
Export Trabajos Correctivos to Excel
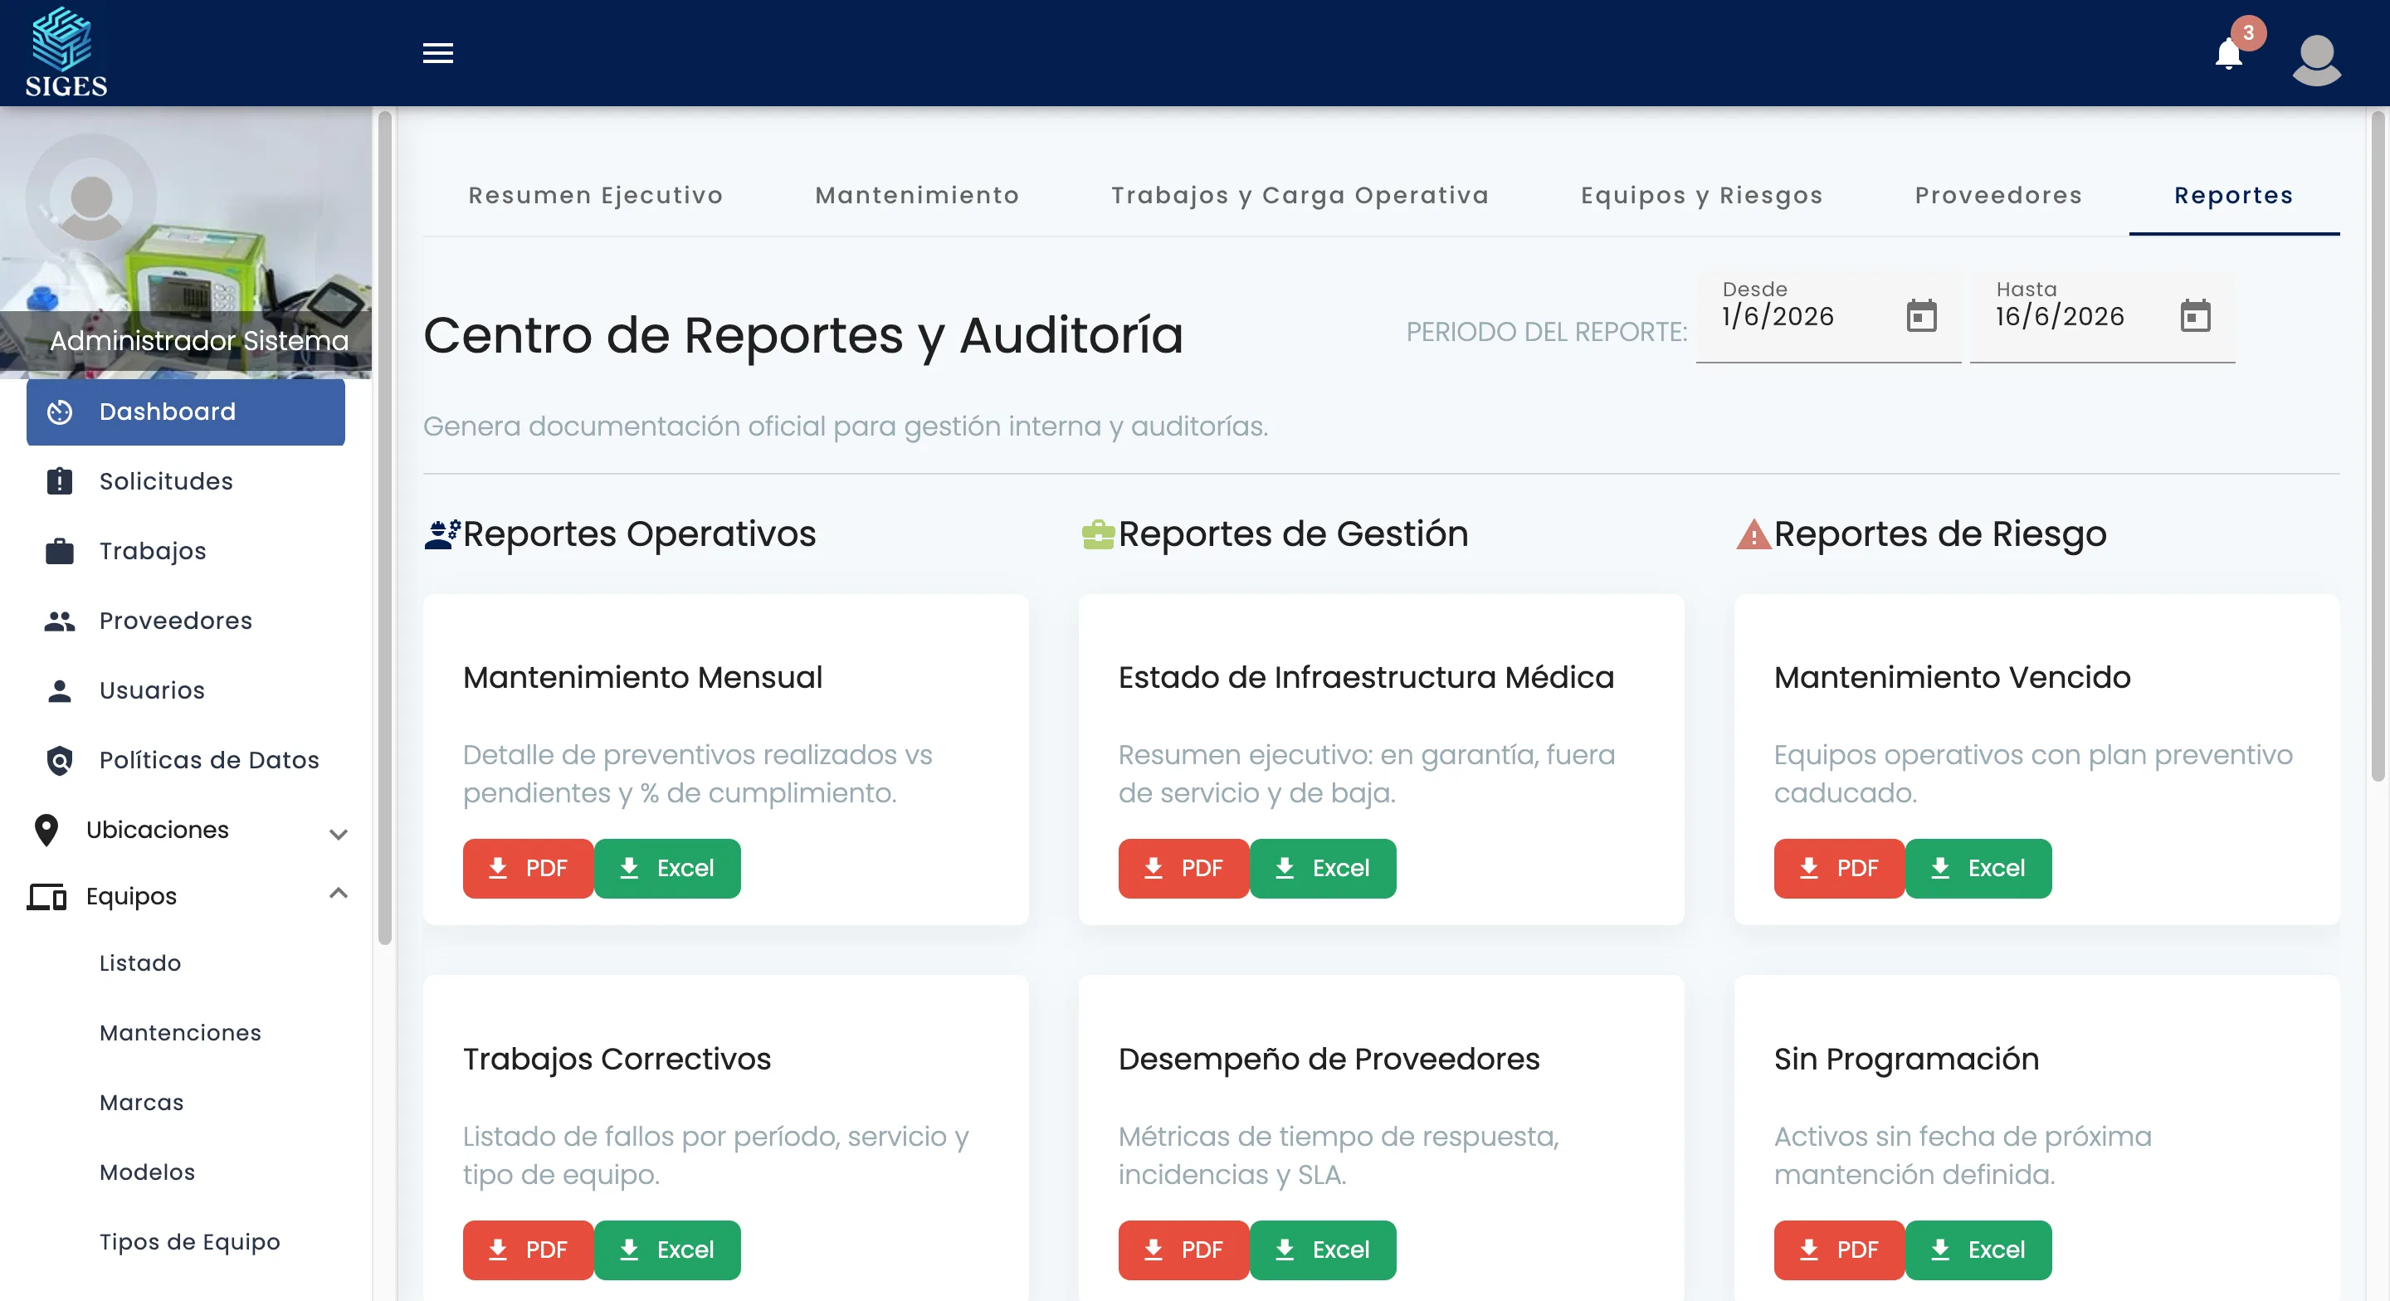tap(667, 1249)
